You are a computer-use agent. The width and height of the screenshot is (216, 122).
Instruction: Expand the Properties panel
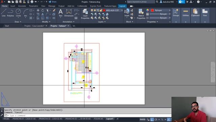pyautogui.click(x=153, y=22)
